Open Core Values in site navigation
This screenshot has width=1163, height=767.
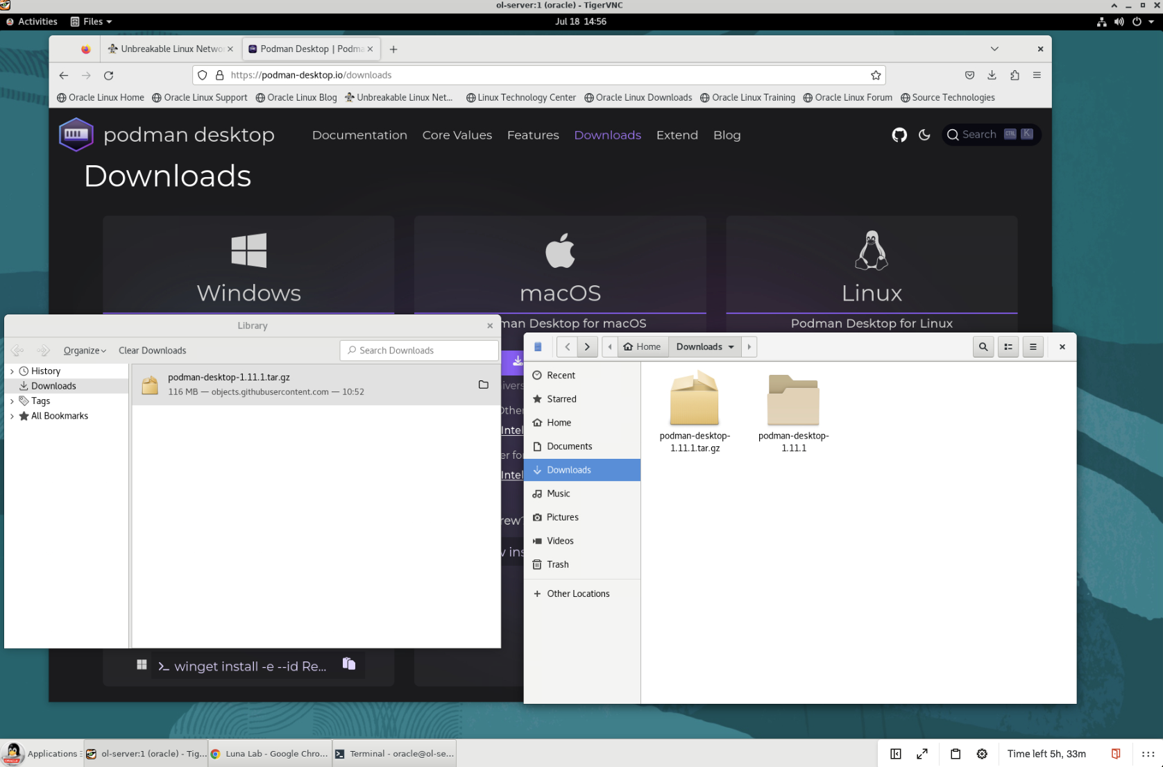click(457, 135)
